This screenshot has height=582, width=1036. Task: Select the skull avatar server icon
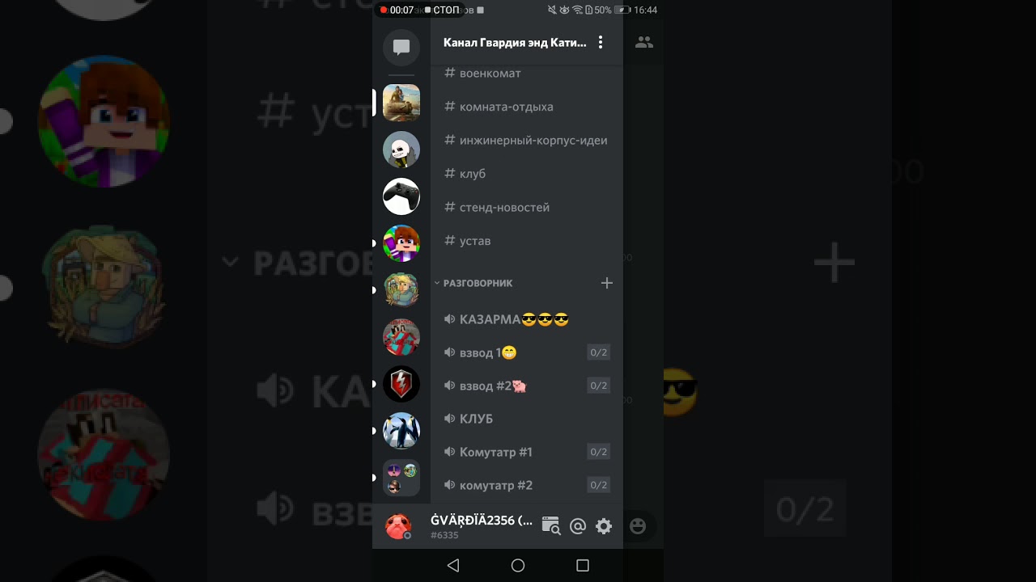click(401, 150)
